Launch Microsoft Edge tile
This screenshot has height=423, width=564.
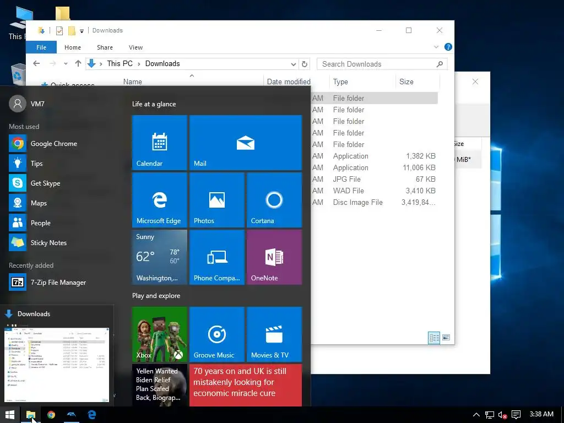click(x=159, y=200)
